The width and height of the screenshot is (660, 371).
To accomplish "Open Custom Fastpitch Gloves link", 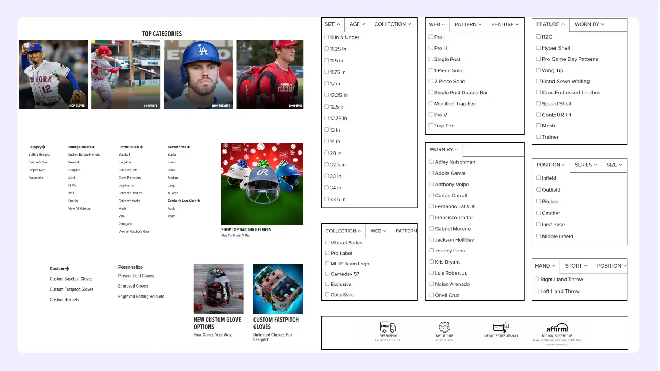I will (x=72, y=289).
